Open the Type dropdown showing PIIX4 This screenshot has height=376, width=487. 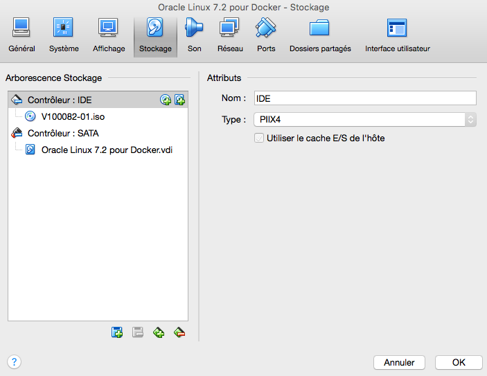(365, 120)
